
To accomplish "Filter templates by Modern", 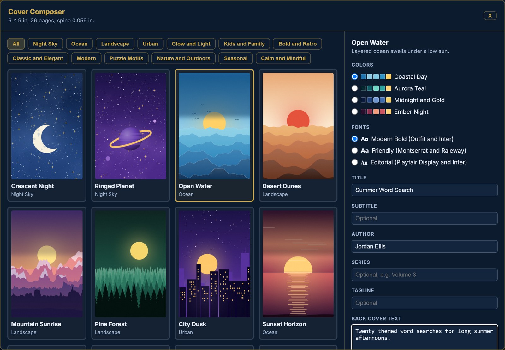I will click(x=86, y=58).
